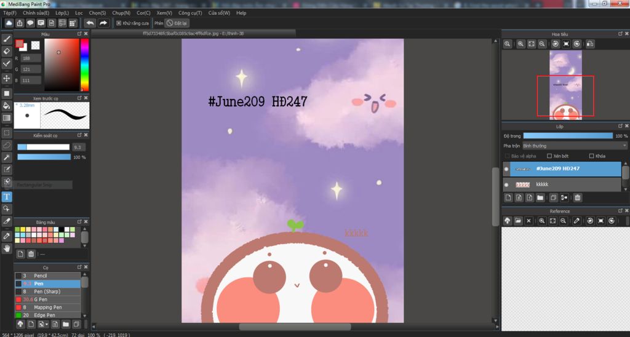Image resolution: width=630 pixels, height=337 pixels.
Task: Duplicate the layer using the copy icon
Action: [553, 197]
